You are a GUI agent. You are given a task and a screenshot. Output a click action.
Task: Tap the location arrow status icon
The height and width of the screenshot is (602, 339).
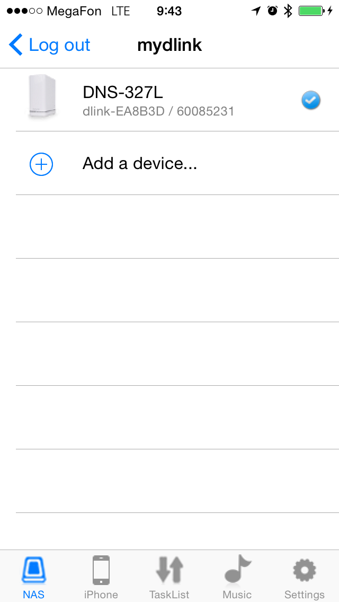point(256,11)
